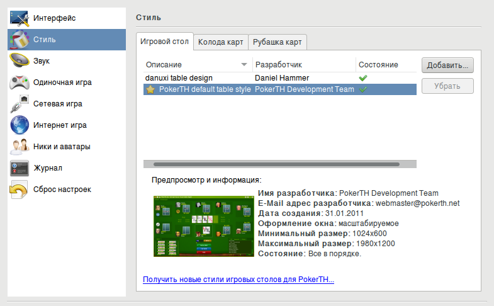
Task: Go to Сетевая игра settings
Action: [x=67, y=104]
